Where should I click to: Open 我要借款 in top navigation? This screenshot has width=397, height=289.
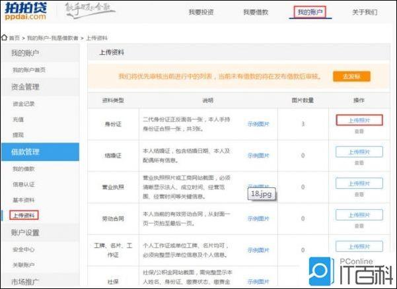[256, 12]
